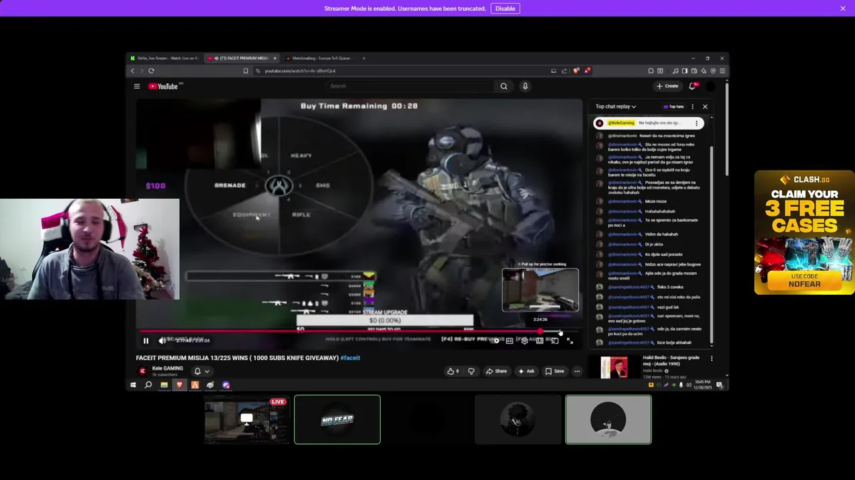This screenshot has height=480, width=855.
Task: Open the Kele GAMING channel name
Action: (168, 368)
